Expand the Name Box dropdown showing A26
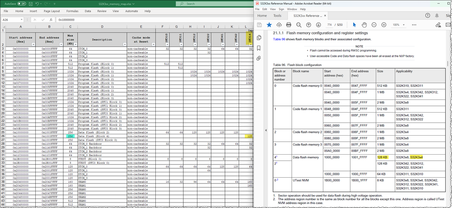 click(22, 20)
